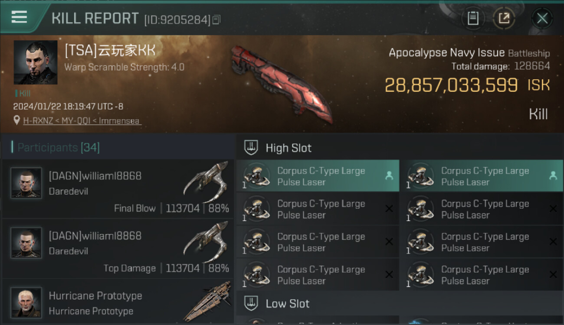Select the Top Damage william18868 entry
The image size is (564, 325).
click(x=118, y=248)
